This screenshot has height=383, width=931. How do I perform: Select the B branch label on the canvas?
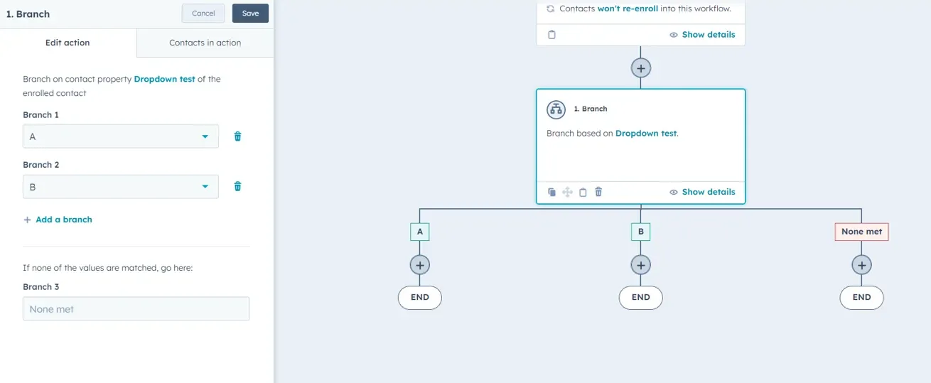tap(640, 232)
